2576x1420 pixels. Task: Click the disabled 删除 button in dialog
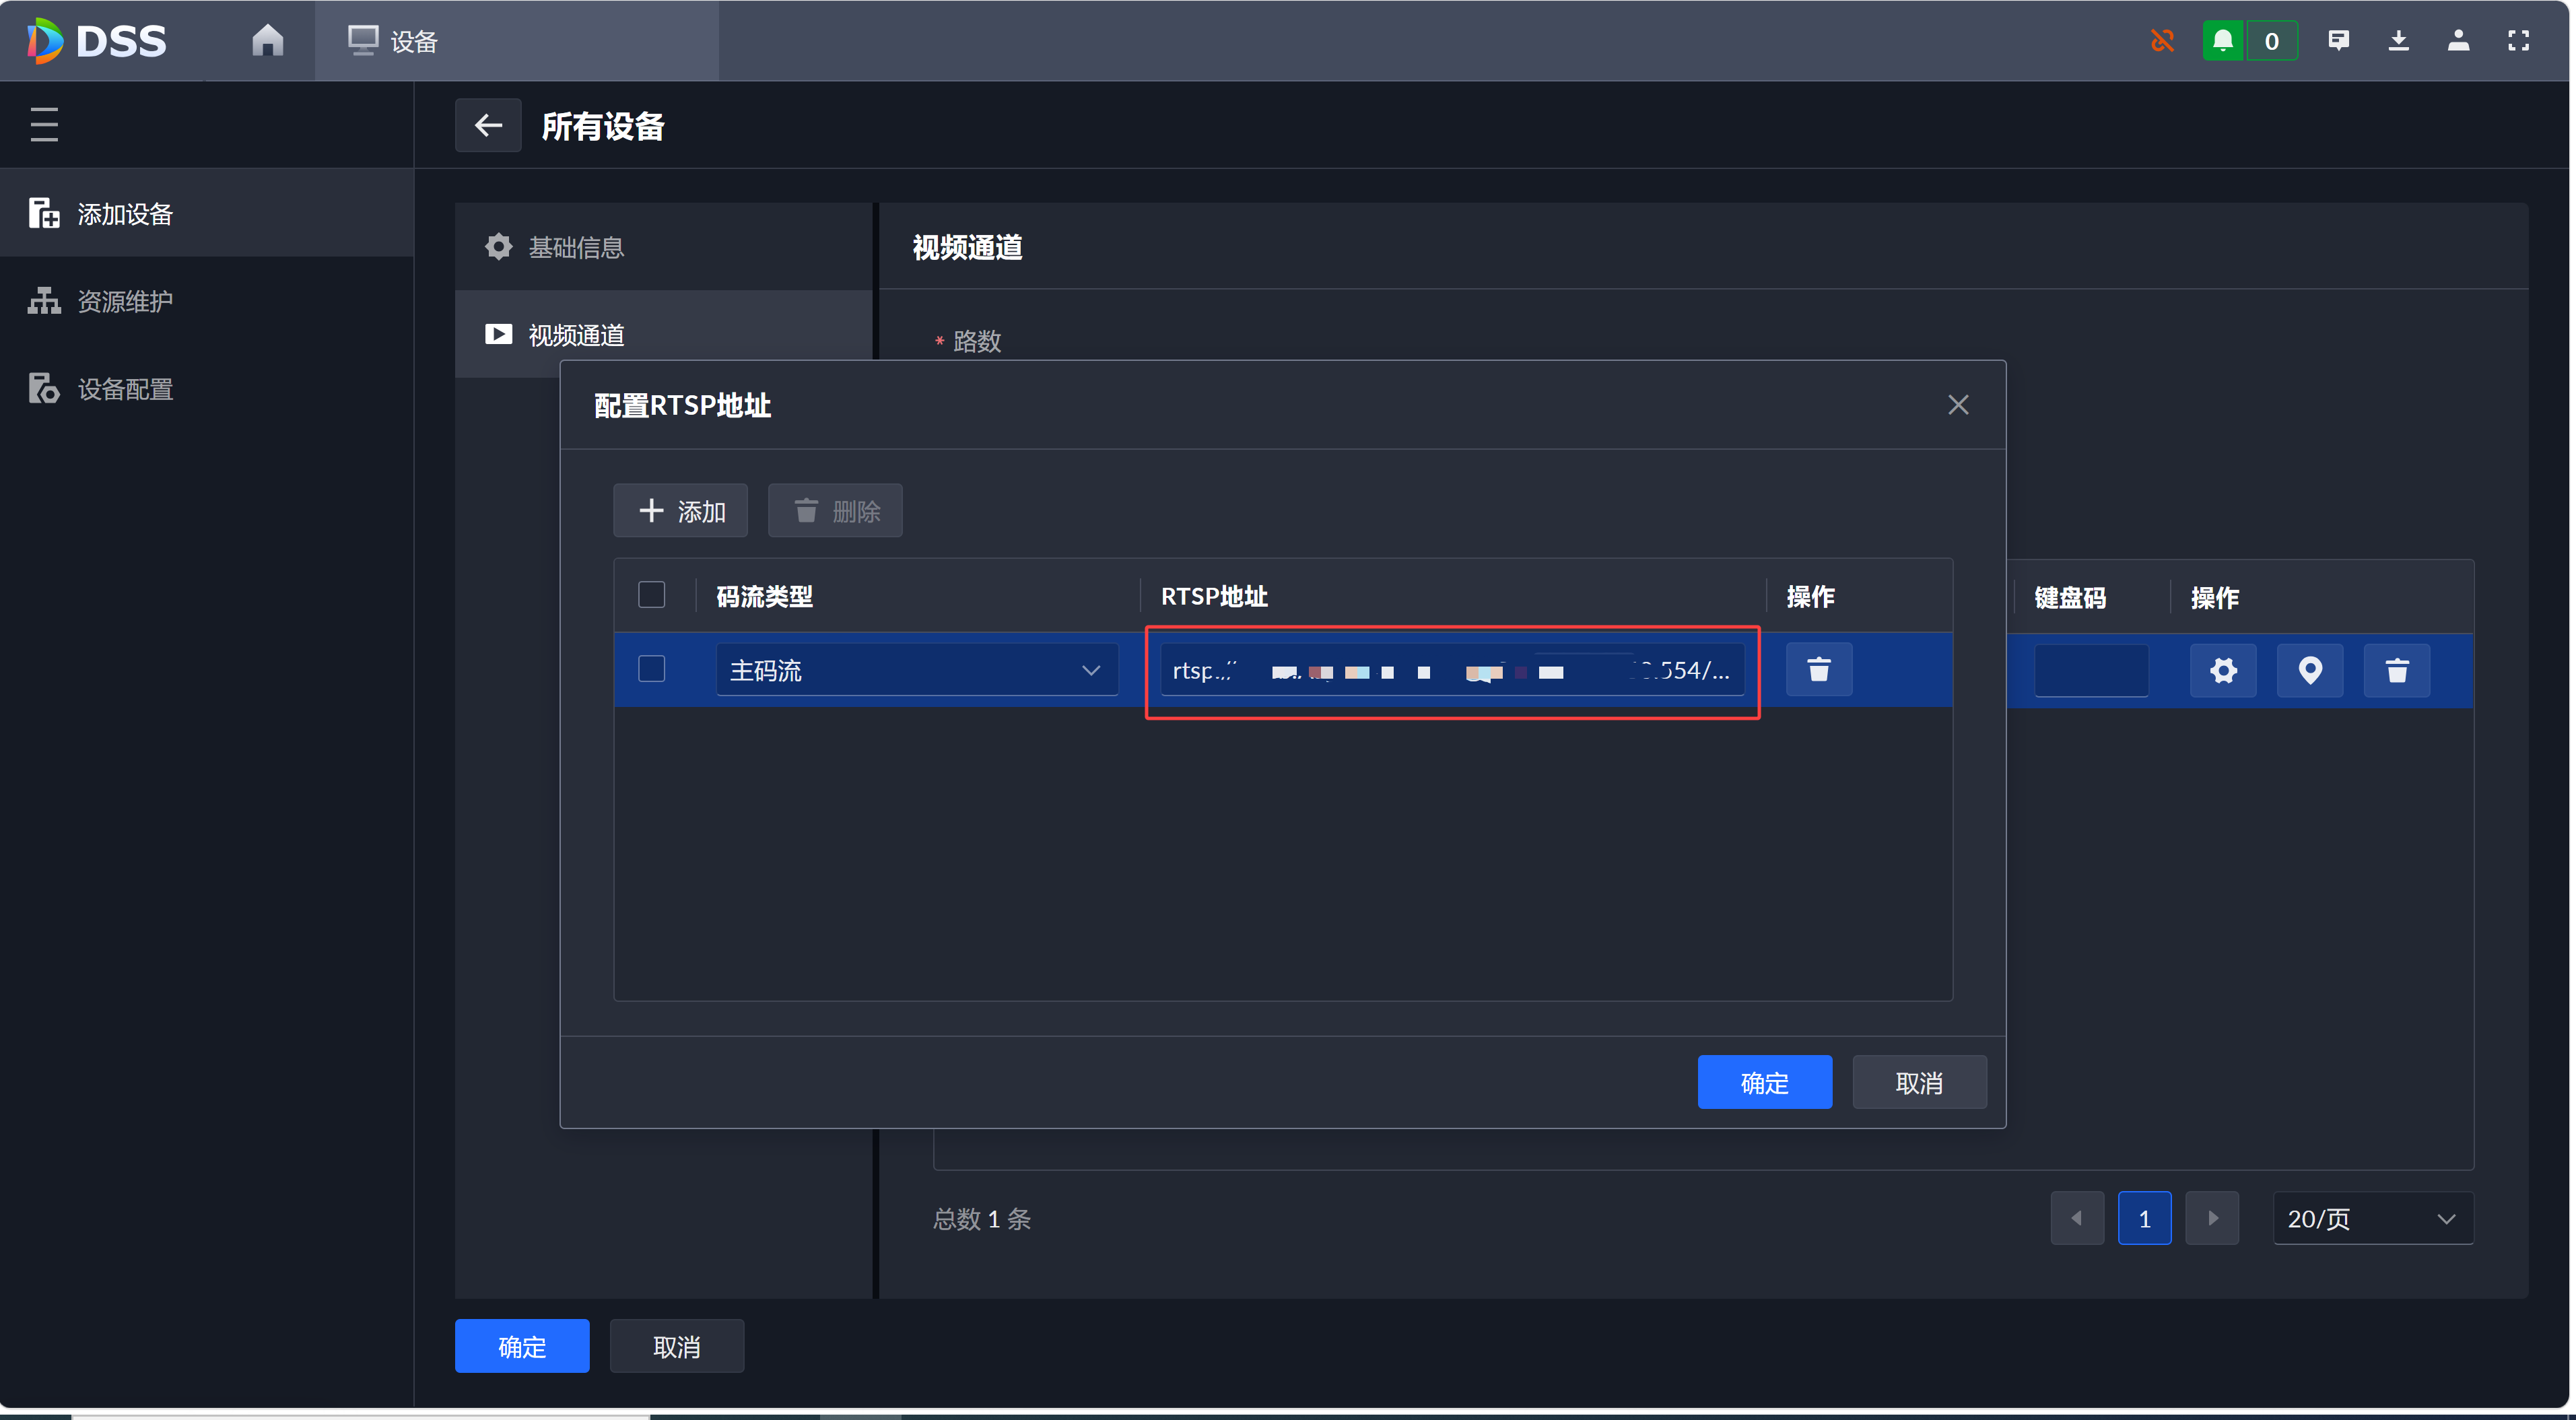(x=835, y=510)
